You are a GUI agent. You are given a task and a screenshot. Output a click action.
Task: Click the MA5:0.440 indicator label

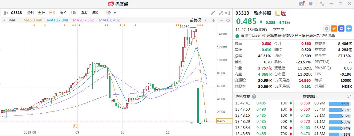point(33,20)
